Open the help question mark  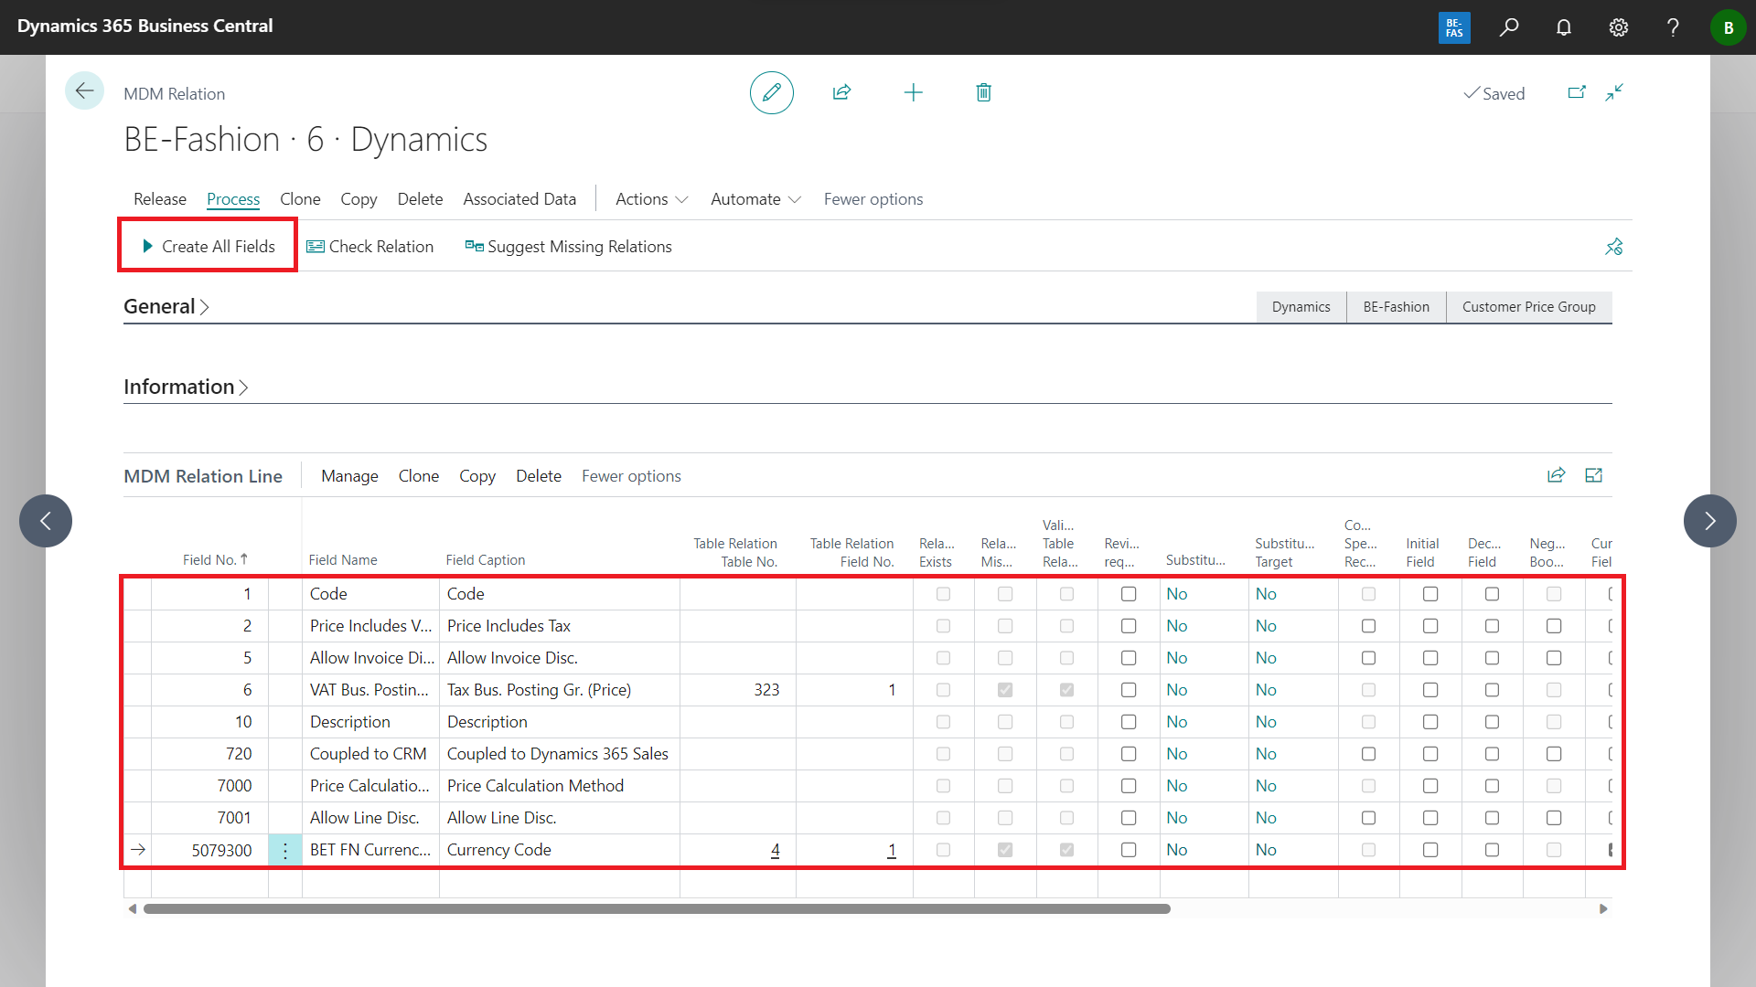pyautogui.click(x=1673, y=27)
